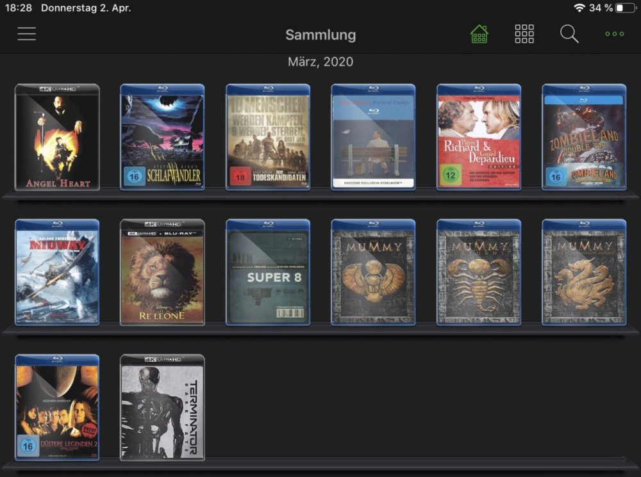Tap the battery indicator icon
This screenshot has height=477, width=641.
[x=626, y=8]
